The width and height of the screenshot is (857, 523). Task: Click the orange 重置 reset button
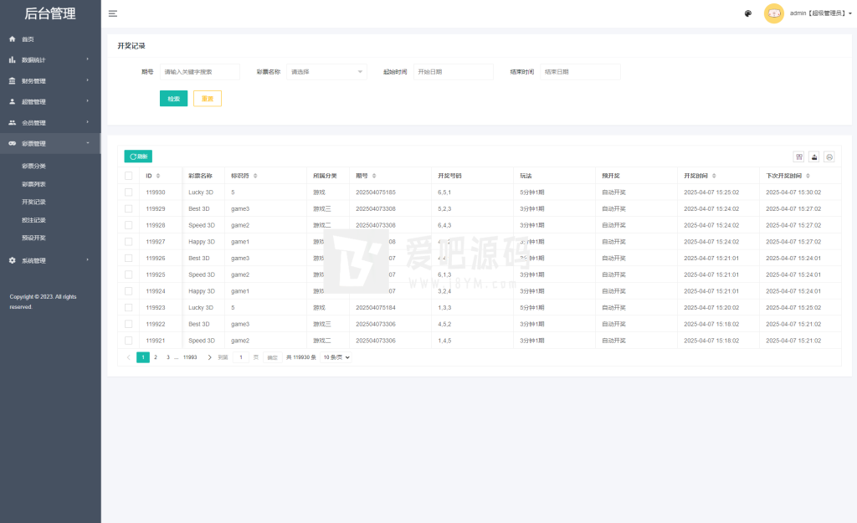[x=208, y=99]
